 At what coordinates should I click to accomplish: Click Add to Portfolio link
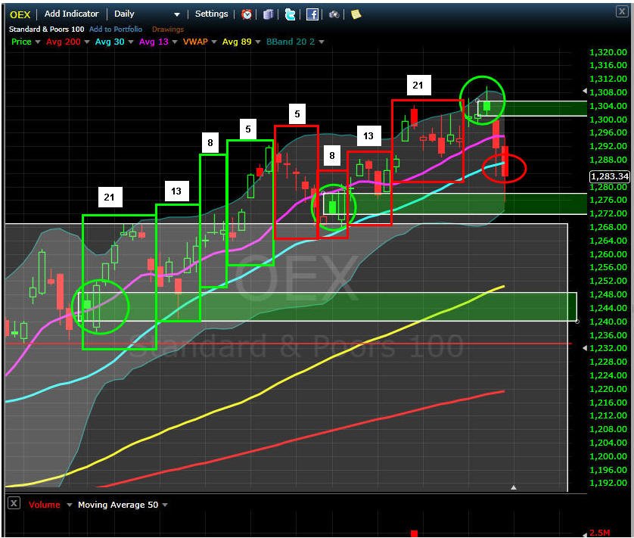tap(116, 29)
